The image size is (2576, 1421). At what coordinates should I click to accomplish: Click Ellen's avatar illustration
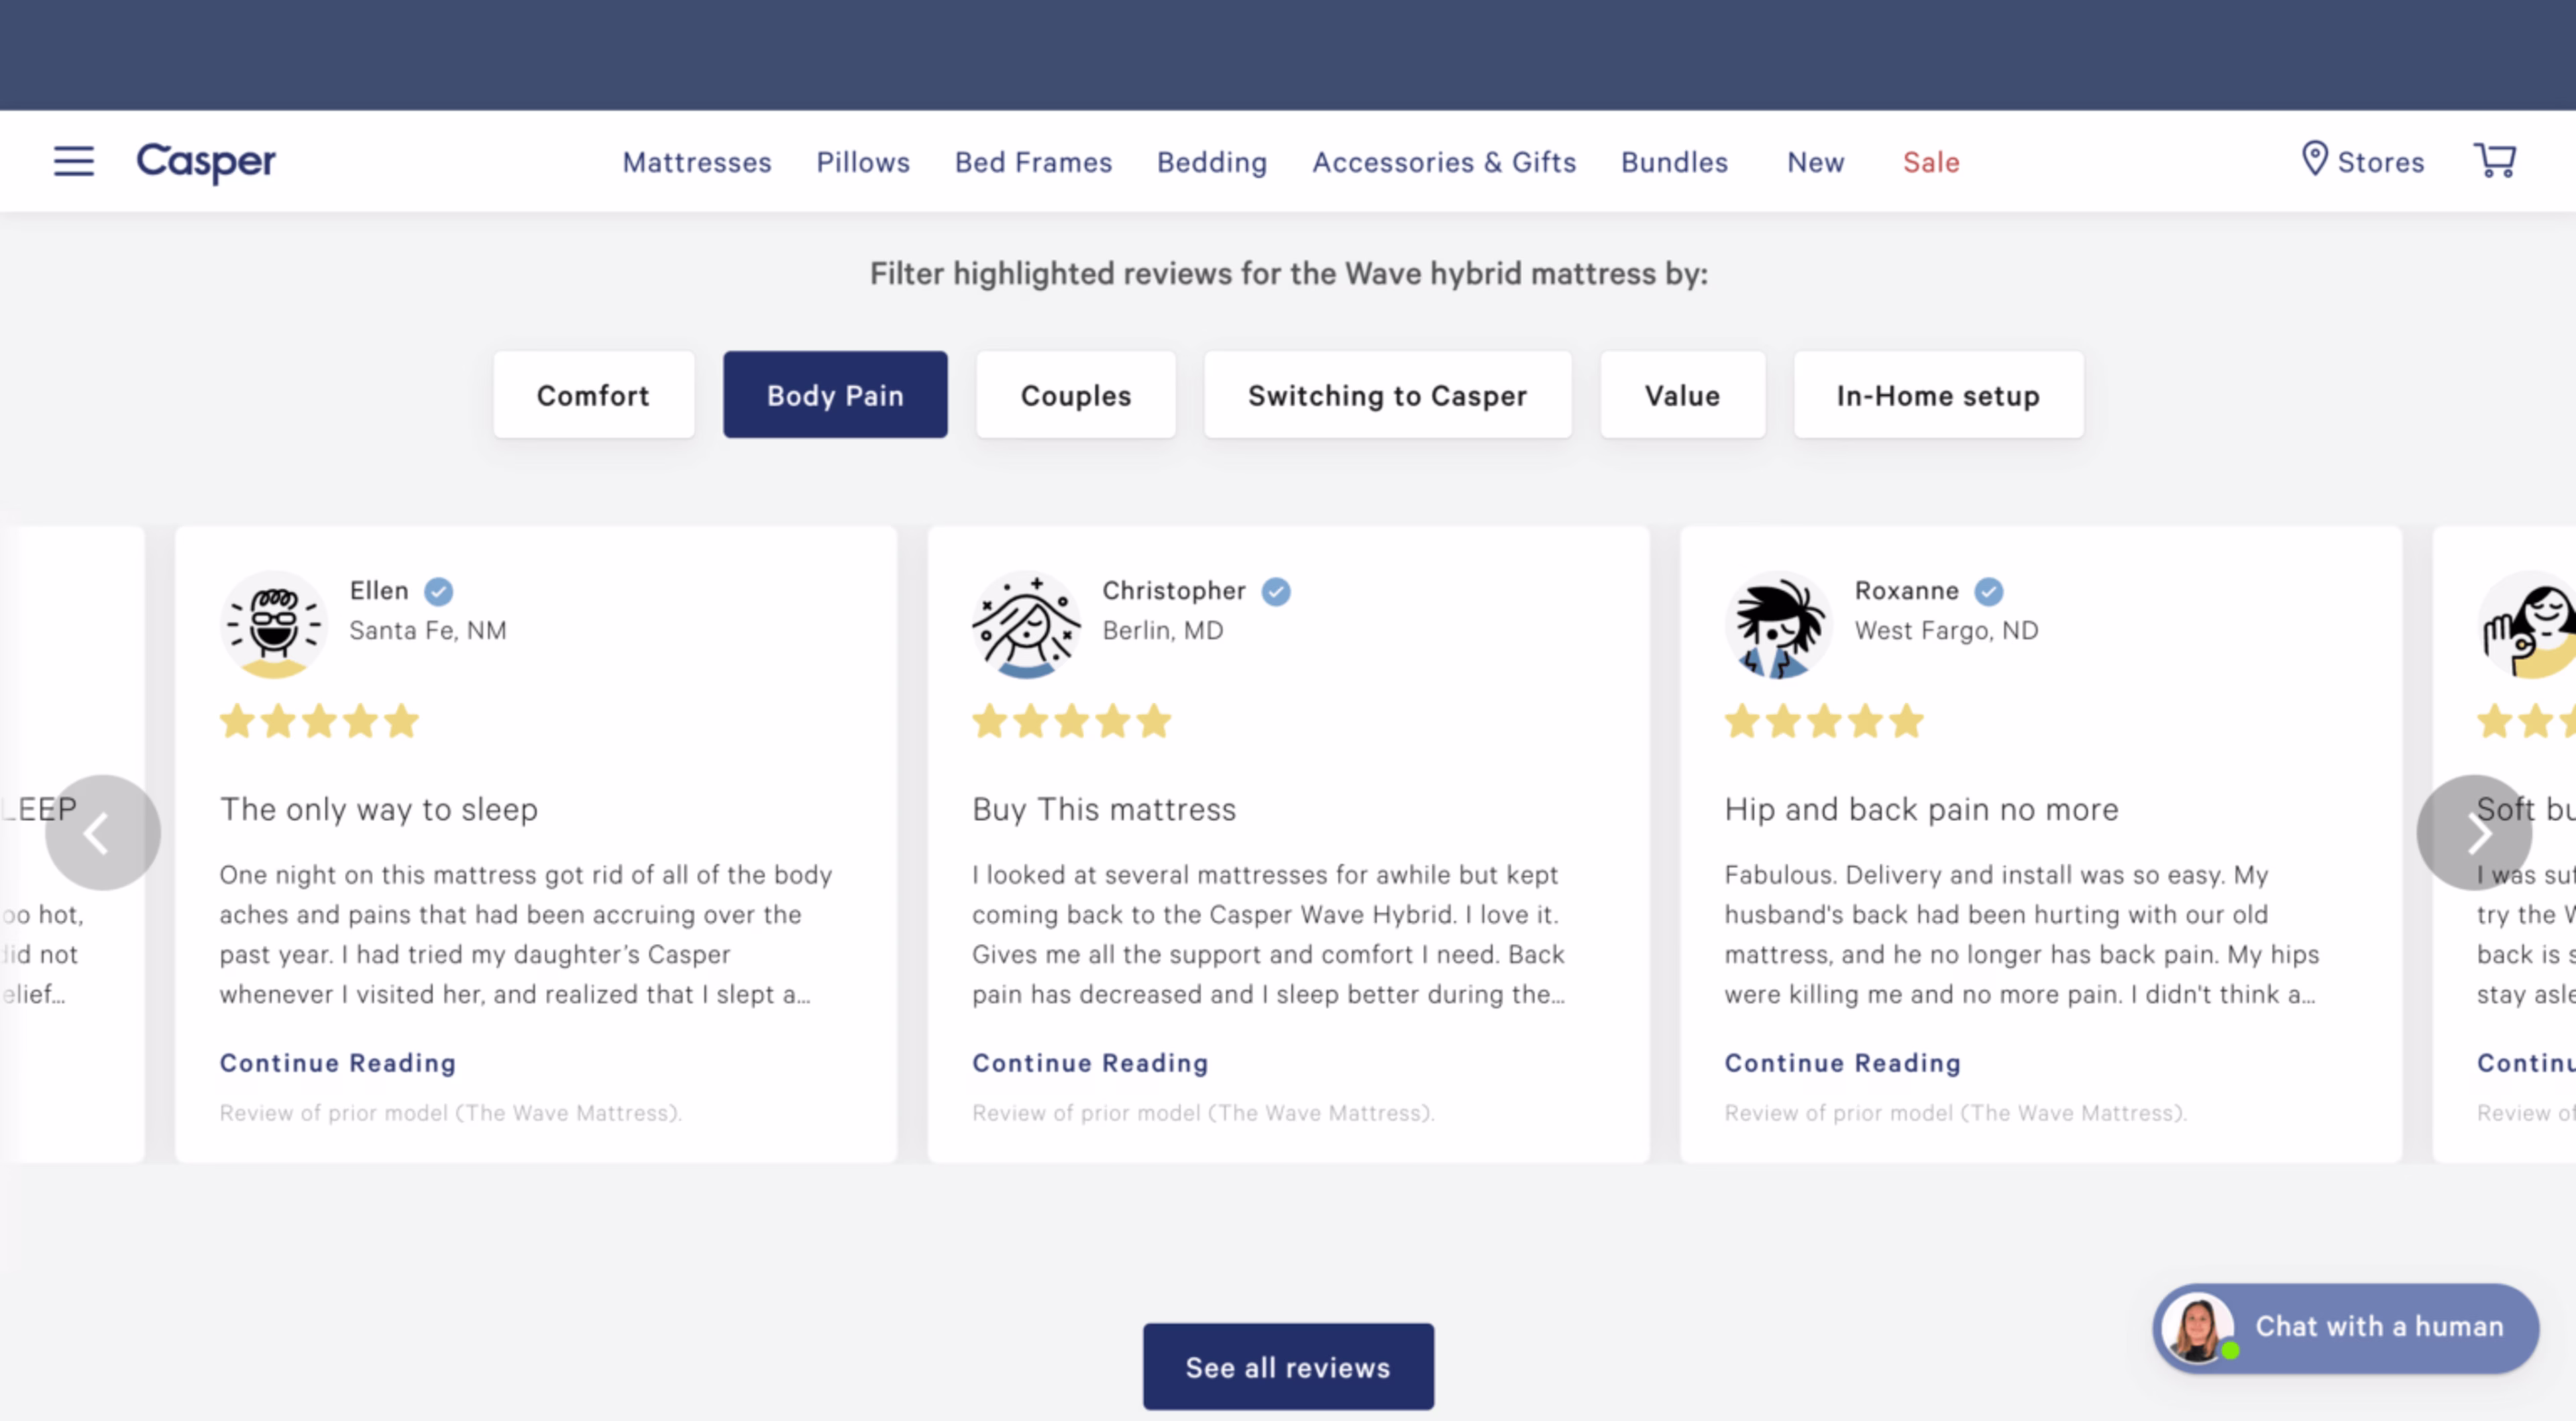[x=273, y=625]
